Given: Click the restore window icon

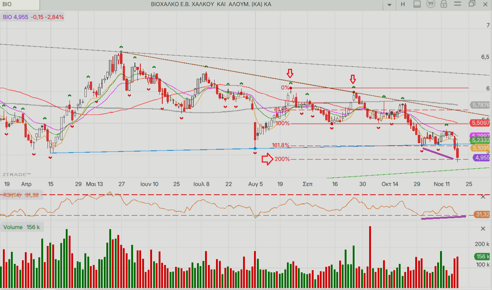Looking at the screenshot, I should pyautogui.click(x=472, y=4).
